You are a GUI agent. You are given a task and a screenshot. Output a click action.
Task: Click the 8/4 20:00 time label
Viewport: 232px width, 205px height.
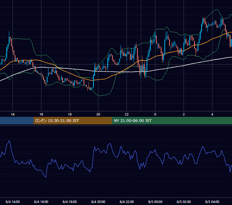(98, 202)
